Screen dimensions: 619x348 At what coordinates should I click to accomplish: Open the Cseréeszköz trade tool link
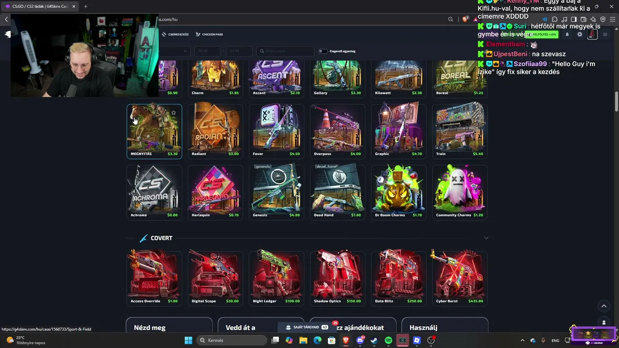click(175, 34)
